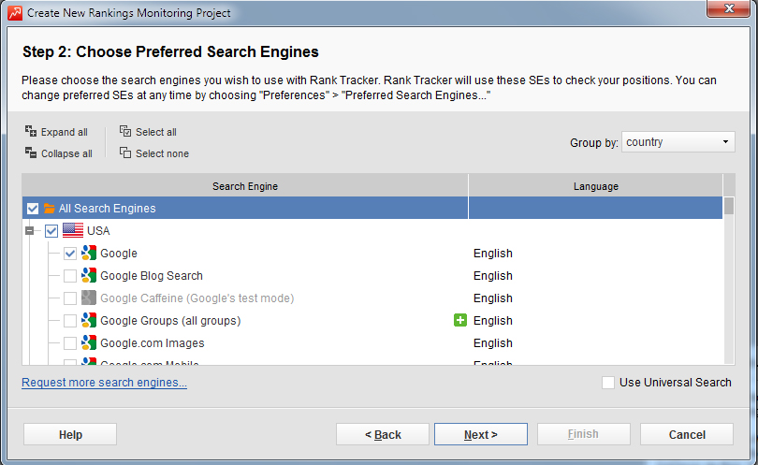Go back with the Back button
The width and height of the screenshot is (758, 465).
(x=383, y=434)
